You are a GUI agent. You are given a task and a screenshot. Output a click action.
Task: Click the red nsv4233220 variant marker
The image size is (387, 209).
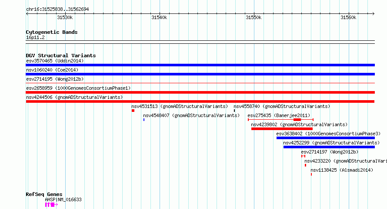point(305,165)
